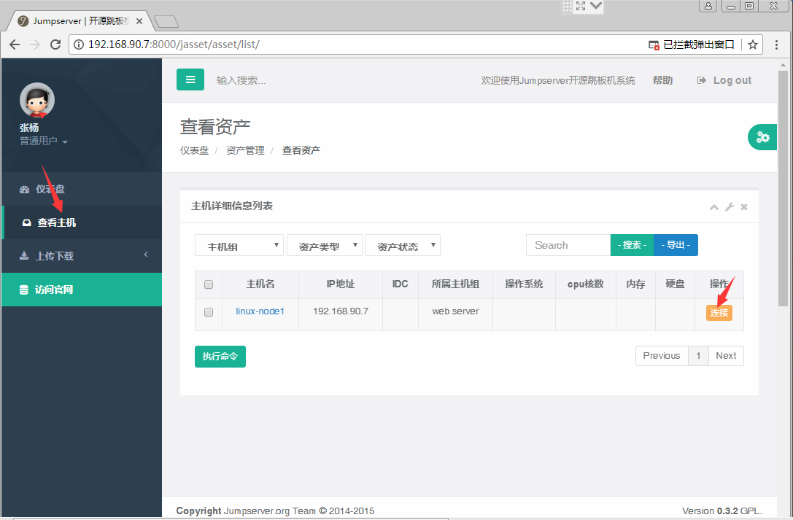793x520 pixels.
Task: Click the wrench icon in panel header
Action: point(730,207)
